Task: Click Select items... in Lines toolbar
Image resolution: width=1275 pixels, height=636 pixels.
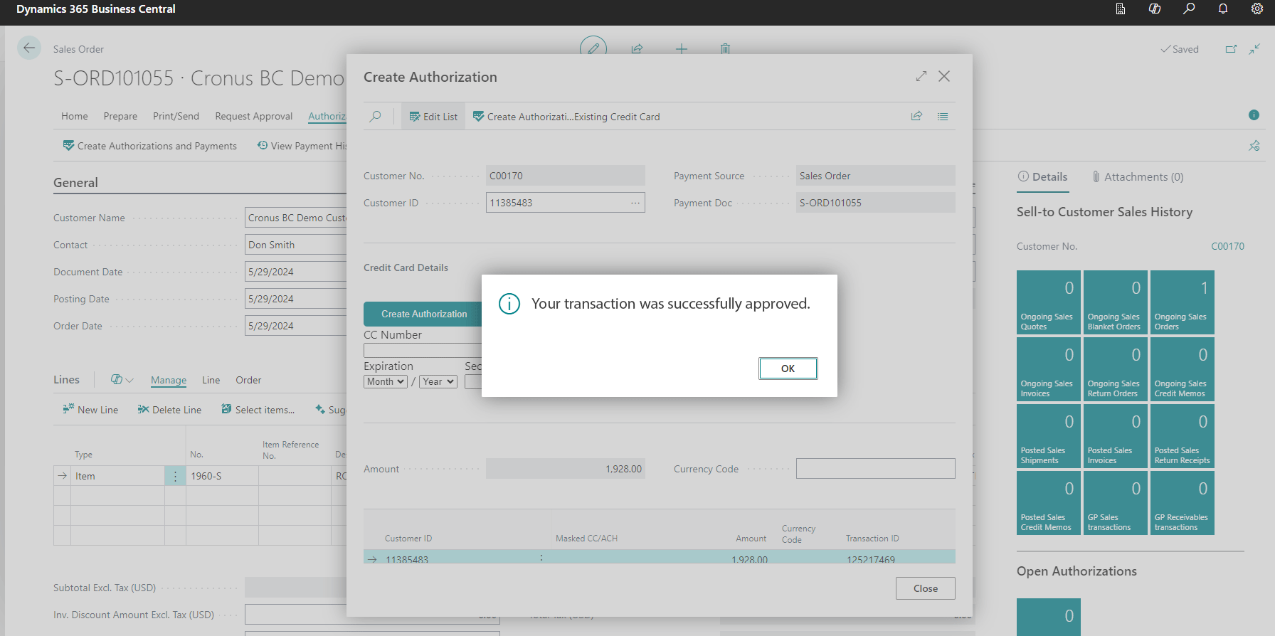Action: (258, 410)
